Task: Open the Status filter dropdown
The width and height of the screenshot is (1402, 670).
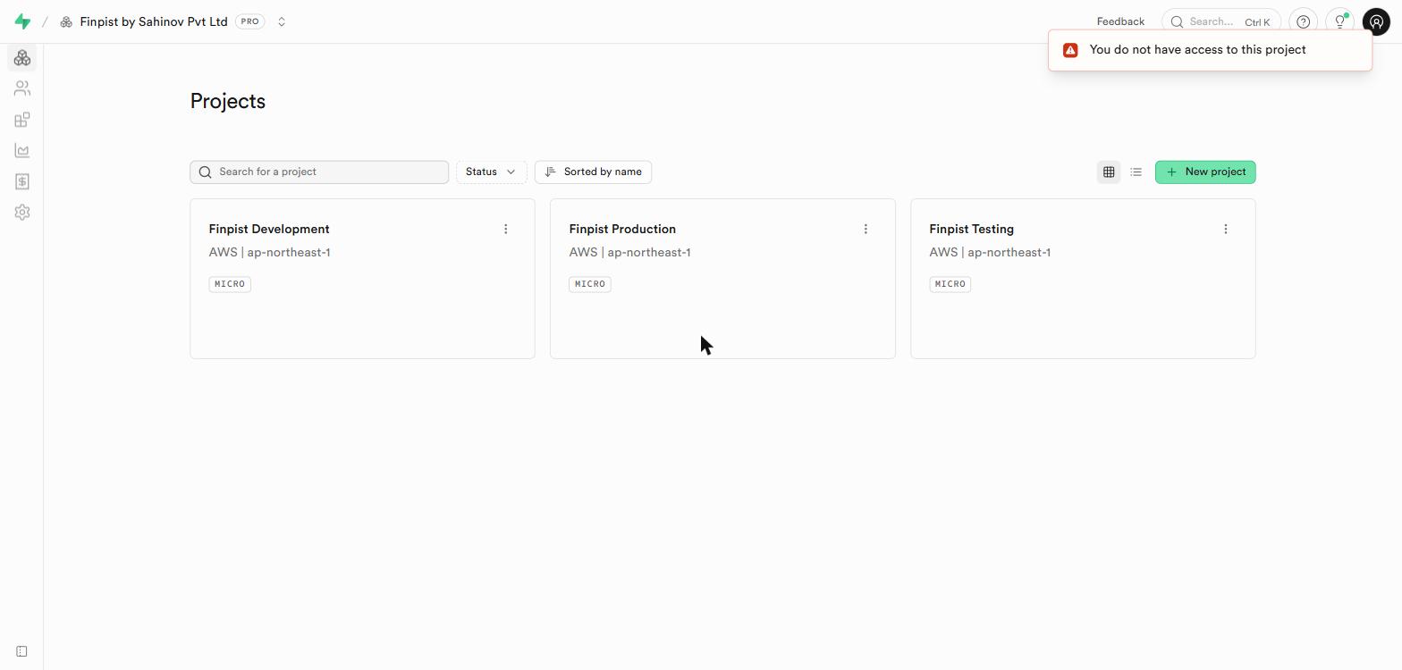Action: [x=491, y=172]
